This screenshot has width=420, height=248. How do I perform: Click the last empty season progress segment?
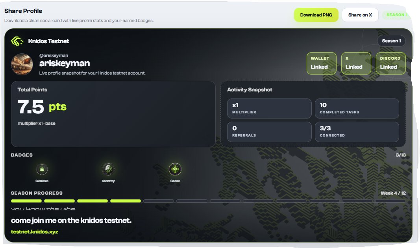[x=390, y=201]
